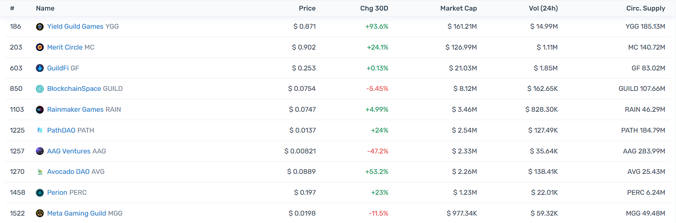Click the -11.5% change value
Screen dimensions: 676x223
pos(378,213)
